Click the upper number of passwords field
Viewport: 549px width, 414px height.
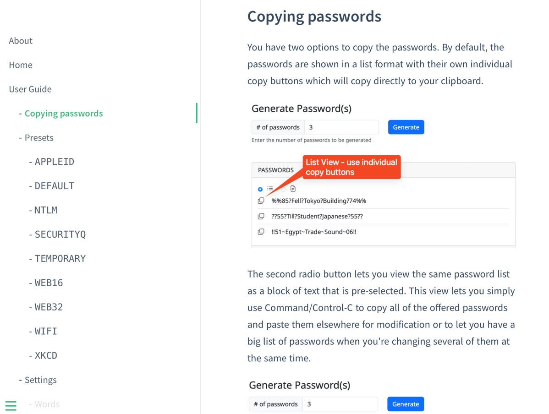341,127
